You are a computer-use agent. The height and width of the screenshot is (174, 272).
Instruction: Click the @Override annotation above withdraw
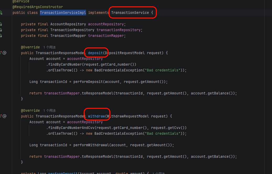[30, 110]
